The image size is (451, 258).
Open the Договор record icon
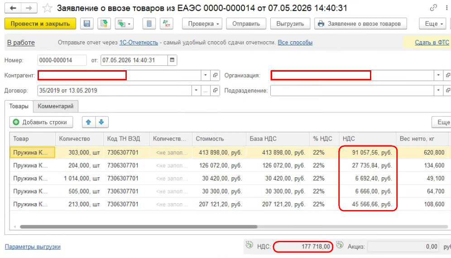[x=215, y=90]
